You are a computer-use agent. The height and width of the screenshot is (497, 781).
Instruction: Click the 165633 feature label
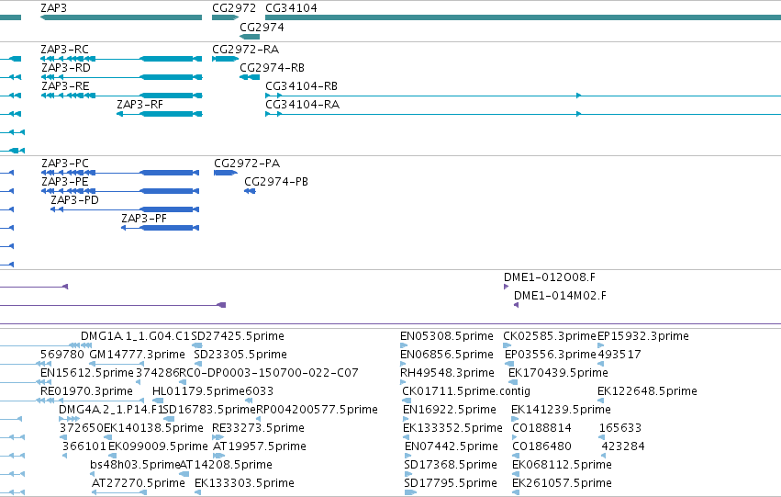620,428
